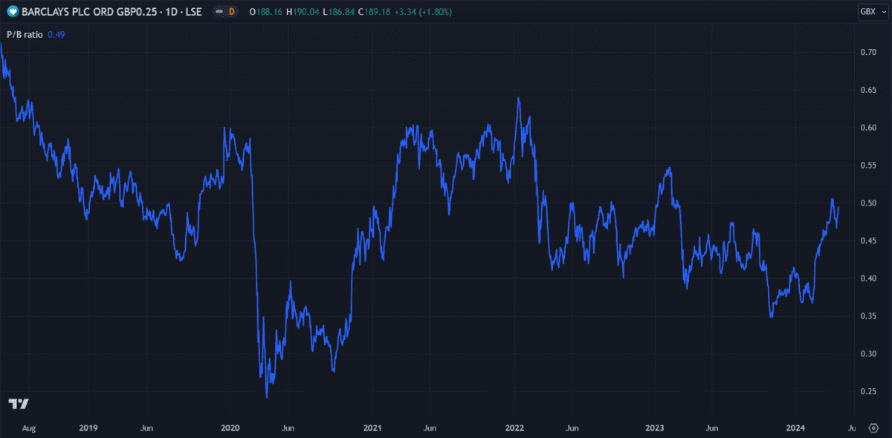Click the TradingView logo watermark
The height and width of the screenshot is (438, 892).
19,404
